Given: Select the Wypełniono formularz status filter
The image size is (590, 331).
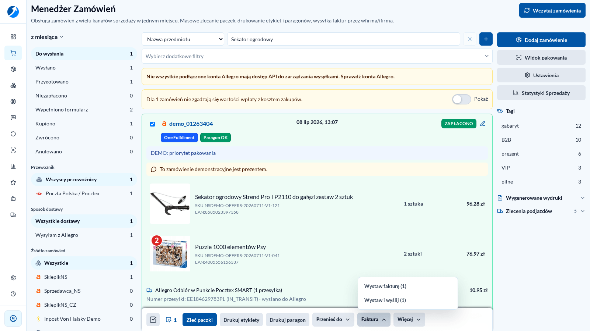Looking at the screenshot, I should pos(84,110).
